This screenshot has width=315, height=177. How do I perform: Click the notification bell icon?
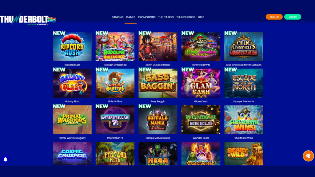point(6,159)
